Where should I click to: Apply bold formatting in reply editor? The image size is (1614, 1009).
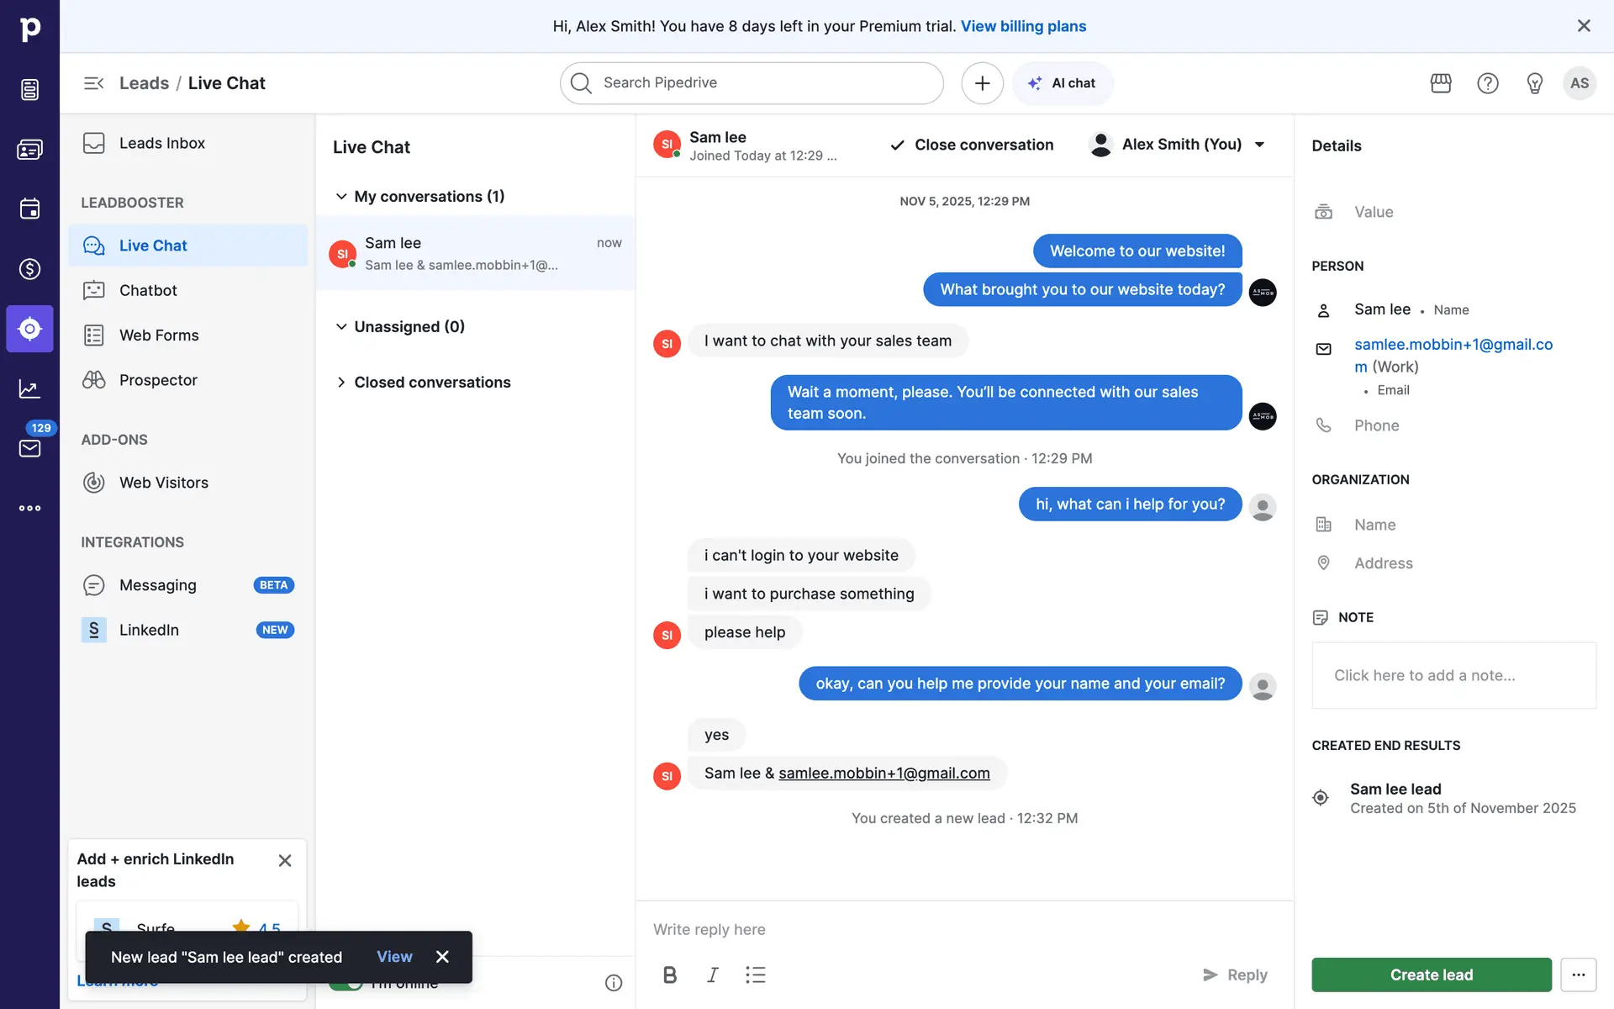point(670,975)
